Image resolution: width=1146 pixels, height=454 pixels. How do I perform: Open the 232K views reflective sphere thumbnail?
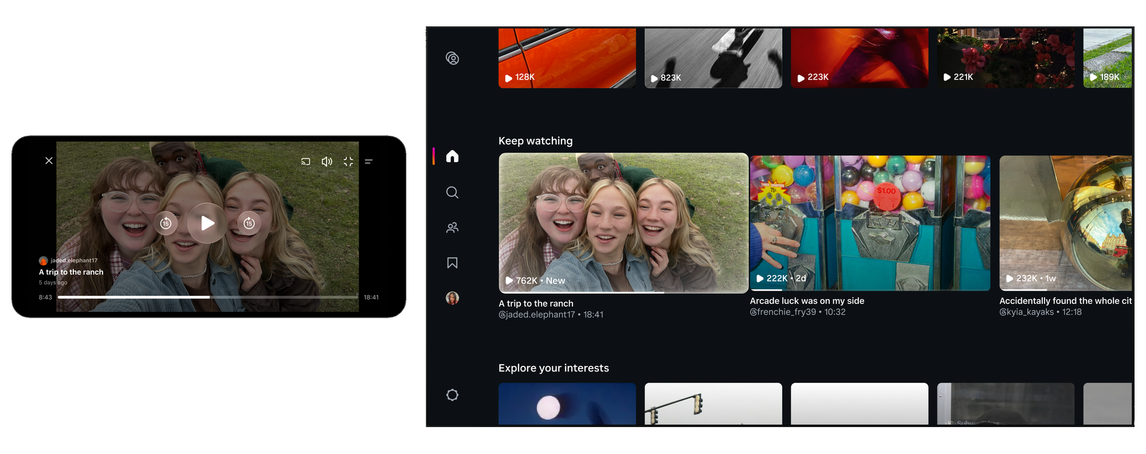(x=1066, y=223)
